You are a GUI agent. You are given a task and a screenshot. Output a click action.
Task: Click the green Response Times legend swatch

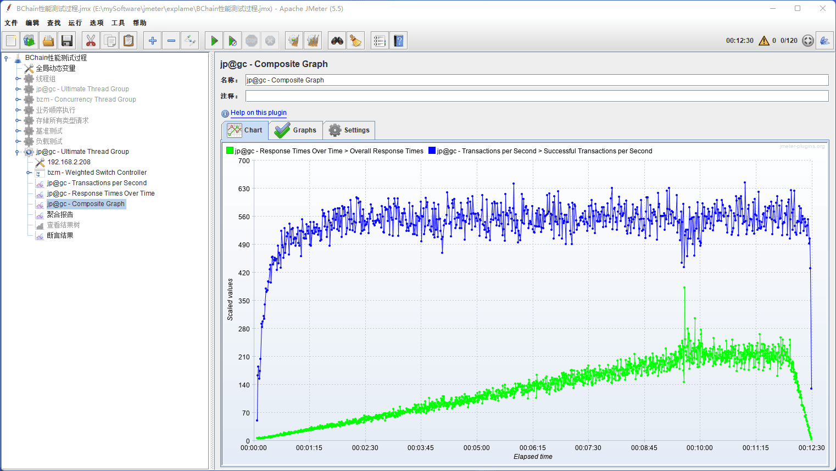point(230,151)
